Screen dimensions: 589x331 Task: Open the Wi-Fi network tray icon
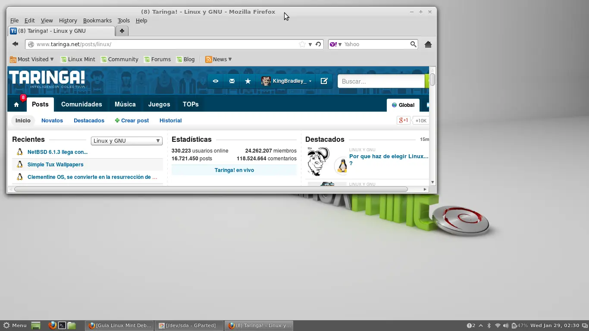[498, 325]
